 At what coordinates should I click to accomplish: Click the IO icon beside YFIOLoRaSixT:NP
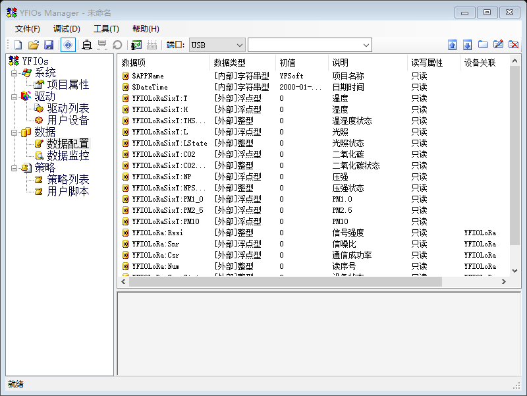tap(125, 177)
